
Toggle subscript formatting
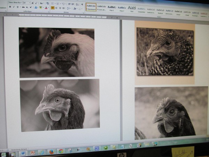pyautogui.click(x=27, y=7)
